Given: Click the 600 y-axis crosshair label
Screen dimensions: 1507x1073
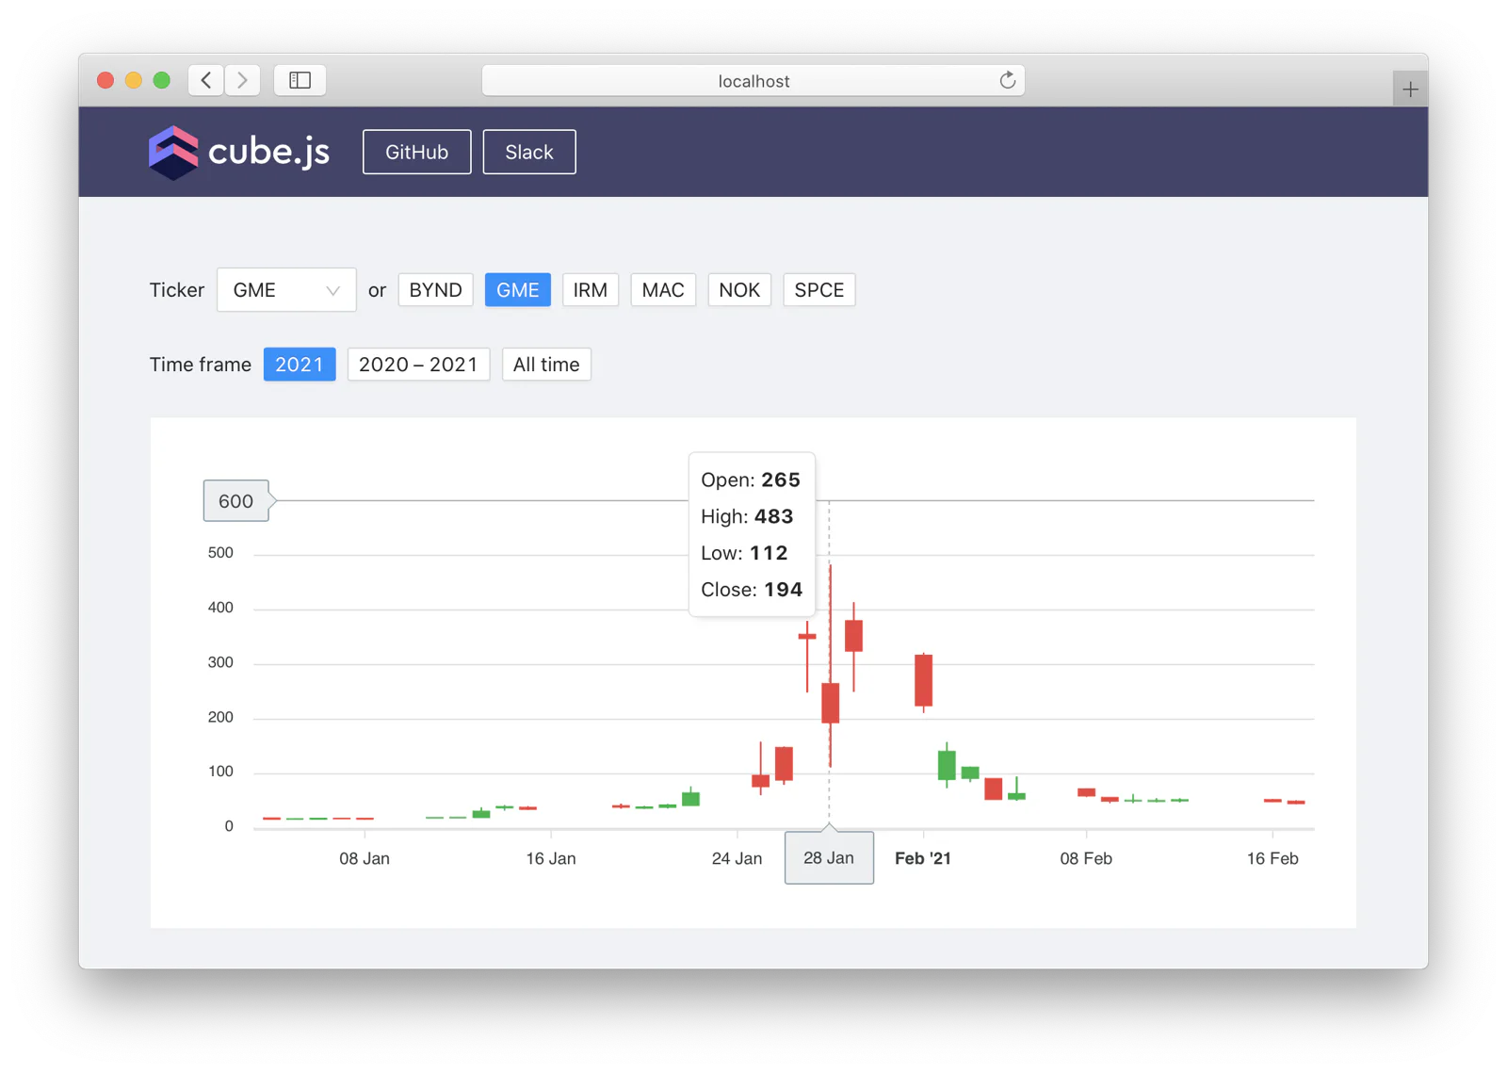Looking at the screenshot, I should coord(236,501).
